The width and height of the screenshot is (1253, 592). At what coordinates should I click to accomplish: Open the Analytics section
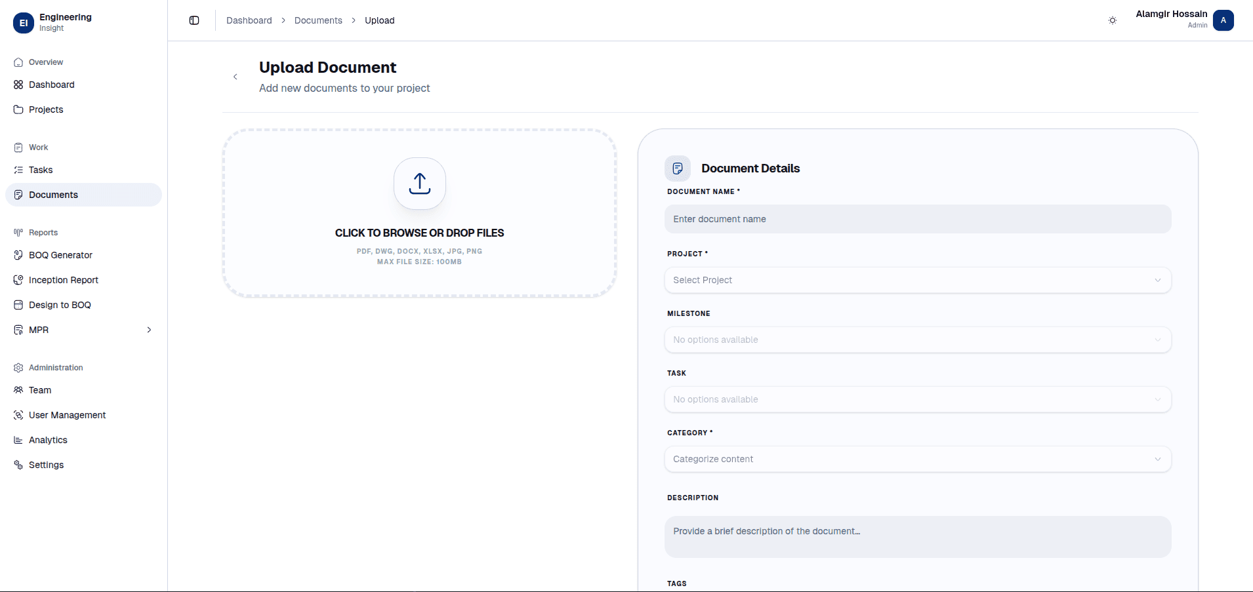pos(49,440)
